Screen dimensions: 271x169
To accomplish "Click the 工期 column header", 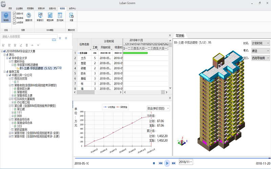I will [95, 47].
